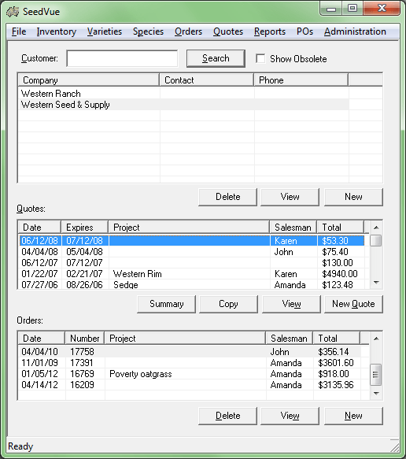406x459 pixels.
Task: Click scroll up arrow in orders list
Action: point(376,339)
